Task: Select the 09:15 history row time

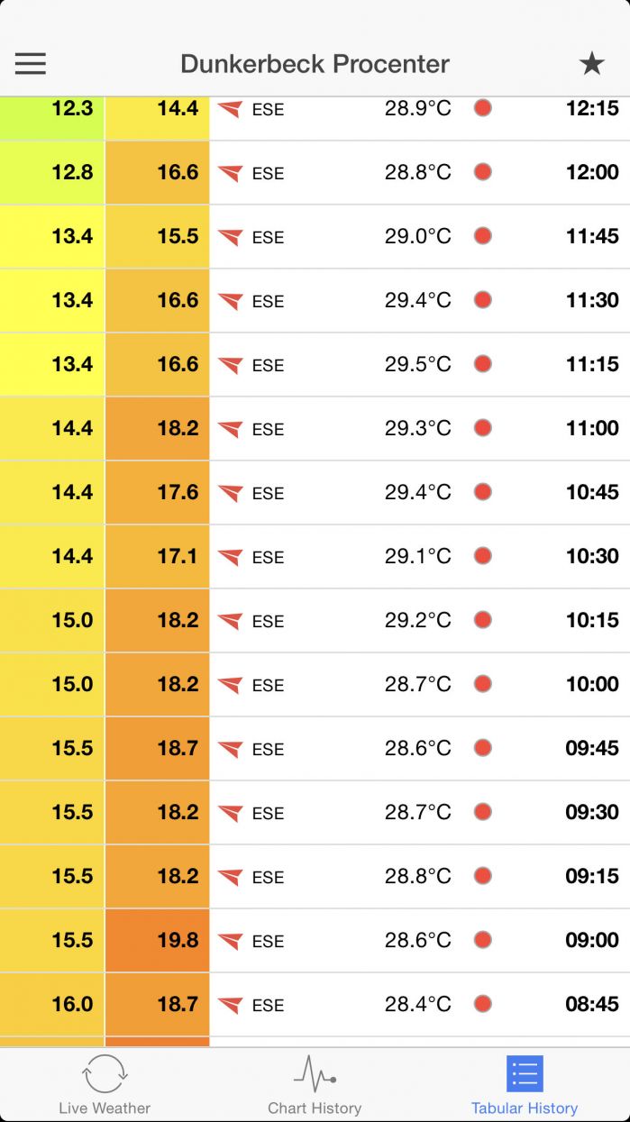Action: pos(592,876)
